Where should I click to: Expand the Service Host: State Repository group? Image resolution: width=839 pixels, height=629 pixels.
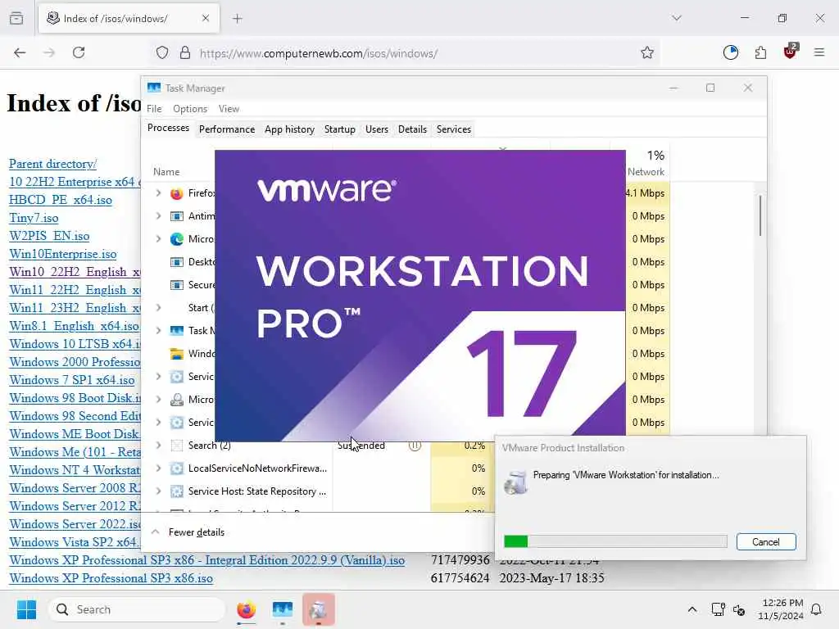[158, 491]
